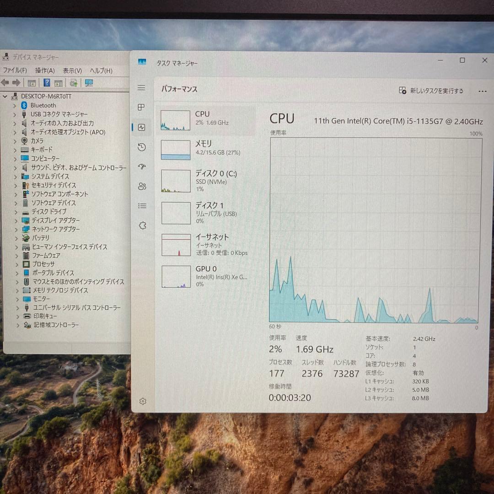This screenshot has width=494, height=494.
Task: Collapse the DESKTOP-M6RT0TT root node
Action: [x=5, y=97]
